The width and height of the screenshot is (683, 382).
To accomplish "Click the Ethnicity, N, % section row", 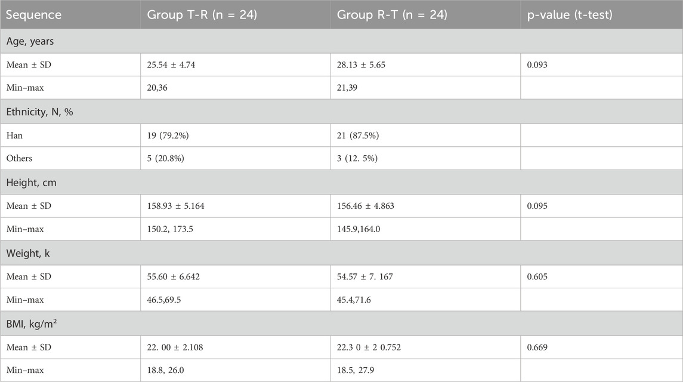I will pyautogui.click(x=39, y=112).
